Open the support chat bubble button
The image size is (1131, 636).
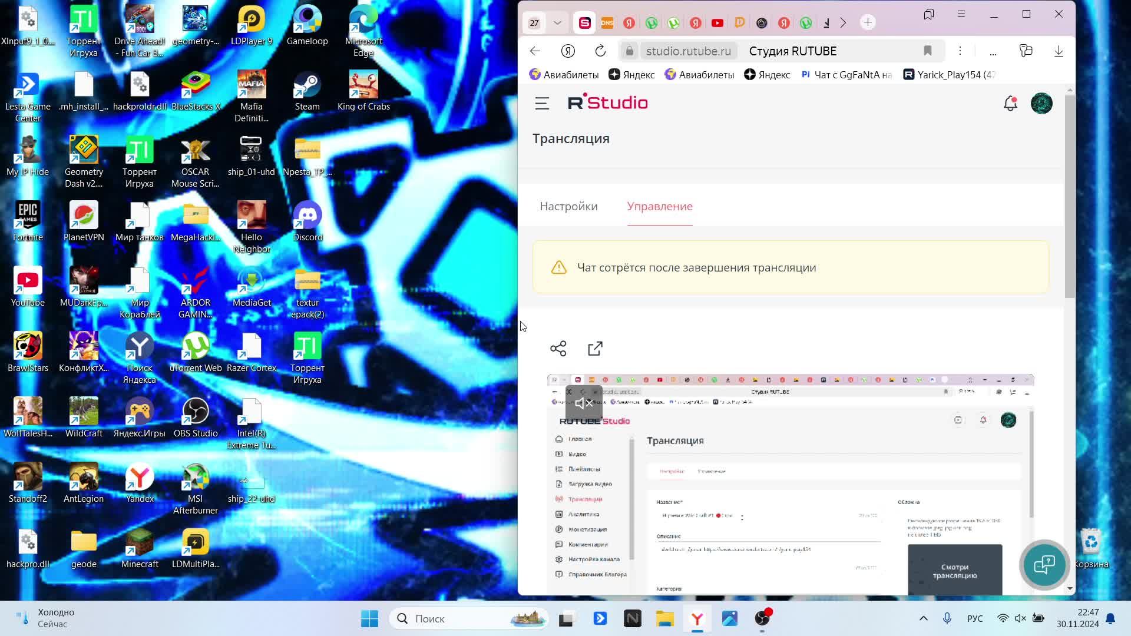(x=1044, y=565)
